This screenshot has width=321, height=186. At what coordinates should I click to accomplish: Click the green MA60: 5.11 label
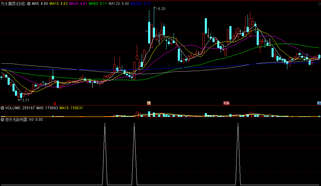coord(98,4)
